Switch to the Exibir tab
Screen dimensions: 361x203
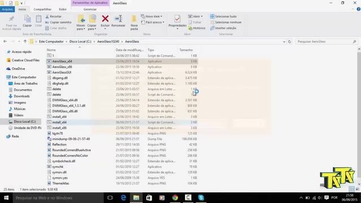click(63, 9)
